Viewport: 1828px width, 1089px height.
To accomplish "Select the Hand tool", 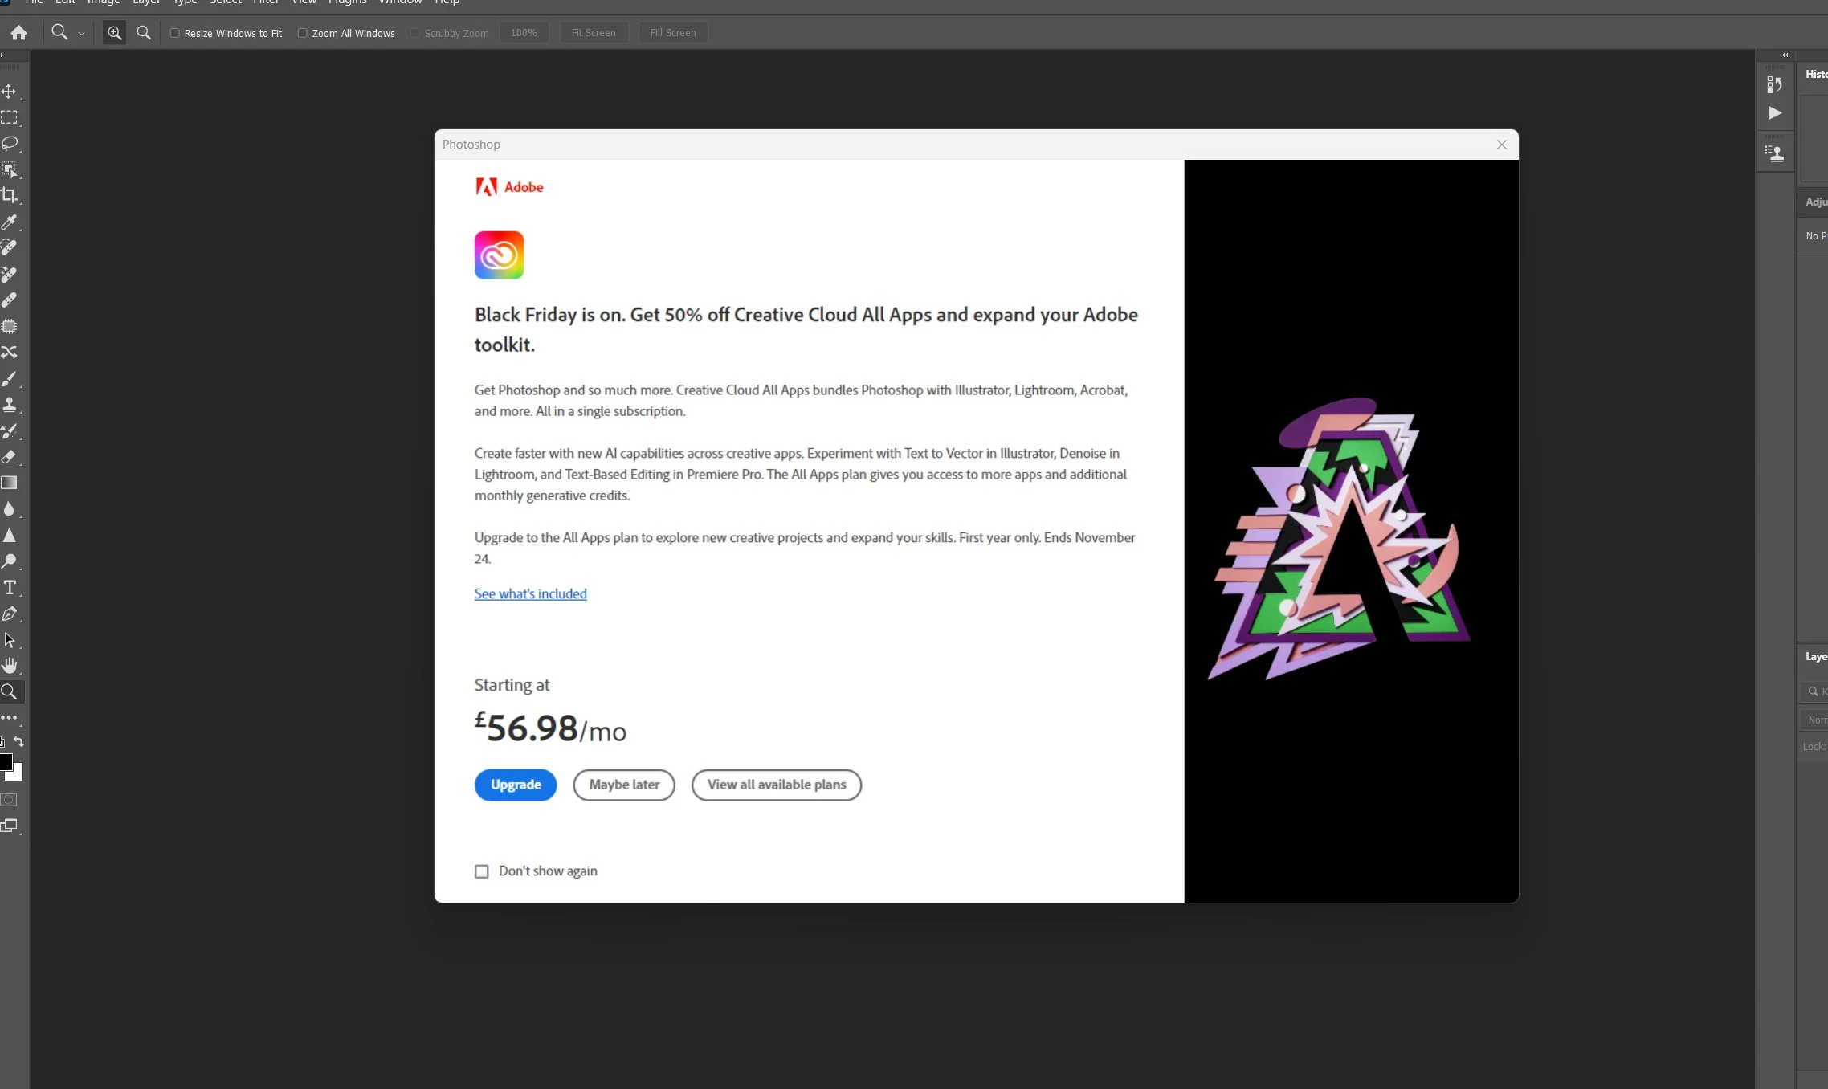I will click(10, 666).
